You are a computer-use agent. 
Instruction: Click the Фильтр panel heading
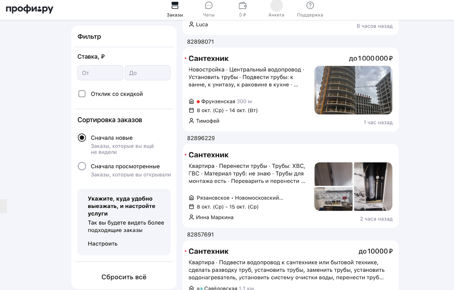pos(89,37)
